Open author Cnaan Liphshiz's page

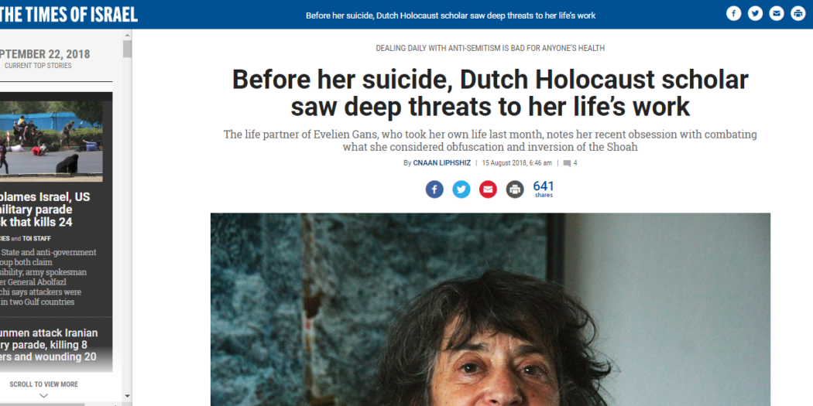coord(442,162)
